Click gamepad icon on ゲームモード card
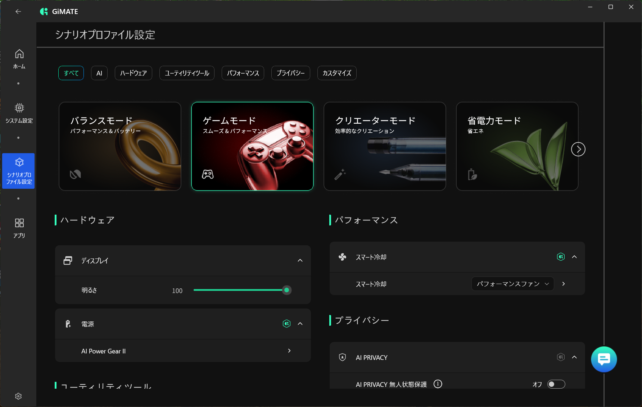This screenshot has height=407, width=642. click(x=208, y=174)
